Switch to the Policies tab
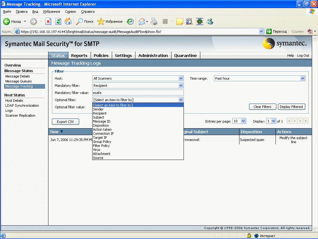This screenshot has width=318, height=239. (x=101, y=55)
